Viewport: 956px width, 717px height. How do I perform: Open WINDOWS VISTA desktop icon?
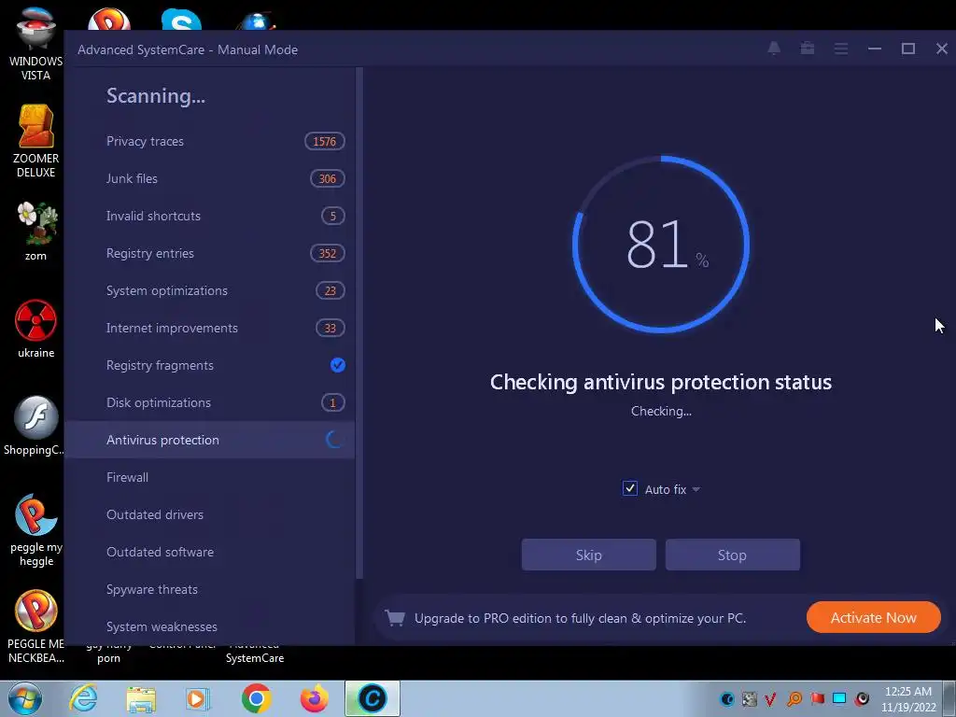35,44
